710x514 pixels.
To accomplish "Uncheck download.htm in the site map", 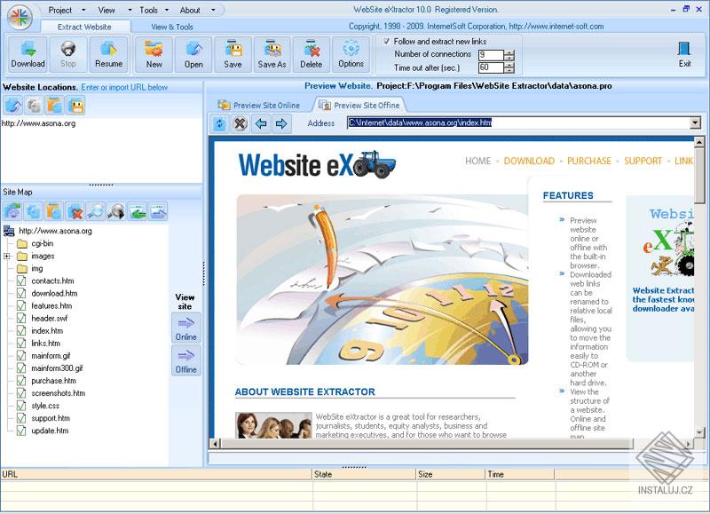I will pos(20,294).
